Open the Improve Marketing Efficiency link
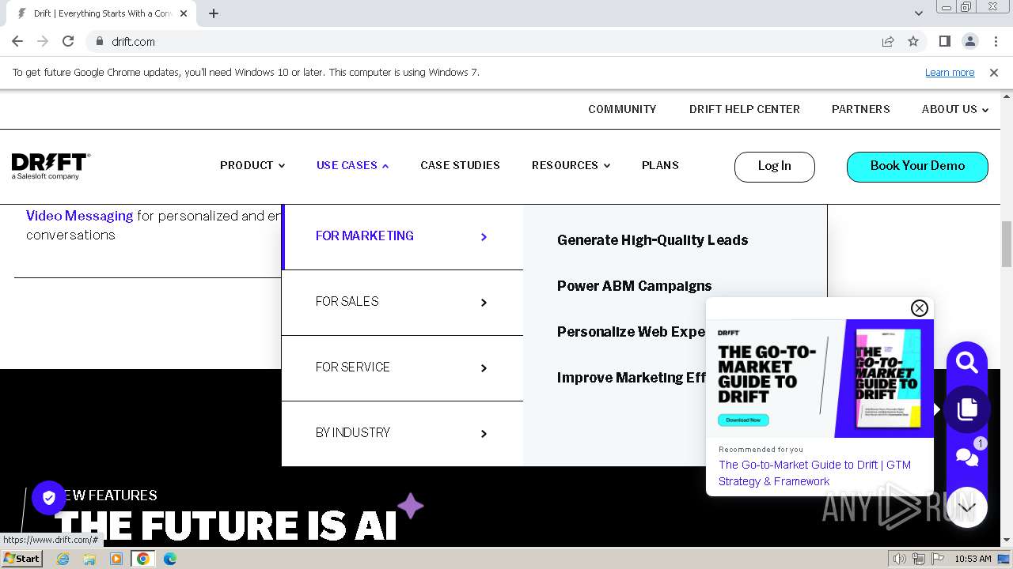The image size is (1013, 569). (631, 378)
